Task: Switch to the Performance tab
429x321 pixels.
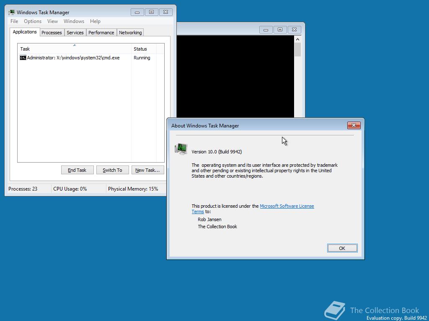Action: coord(101,33)
